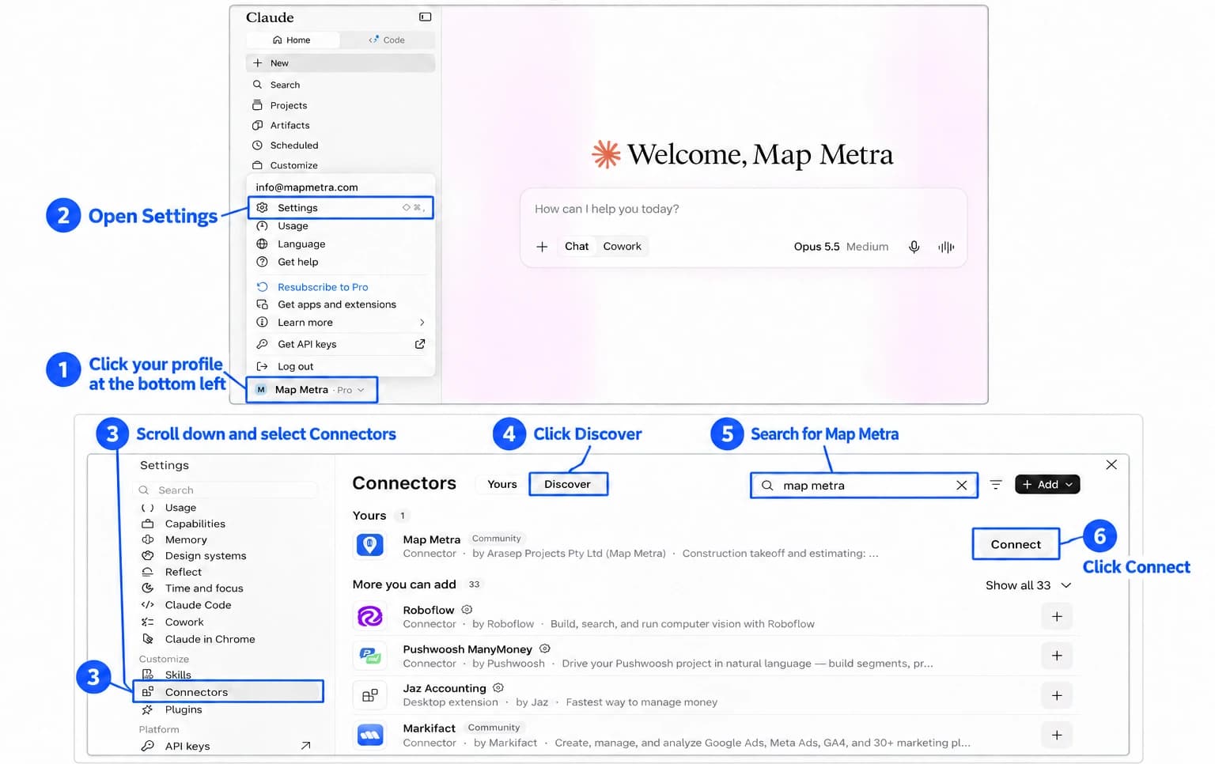The image size is (1215, 764).
Task: Click Connect for Map Metra connector
Action: pos(1016,544)
